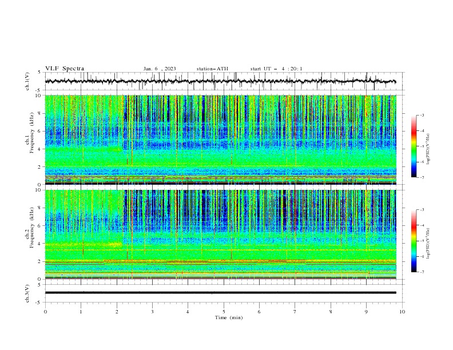Click the "station=ATH" header label
Image resolution: width=453 pixels, height=350 pixels.
click(x=212, y=69)
